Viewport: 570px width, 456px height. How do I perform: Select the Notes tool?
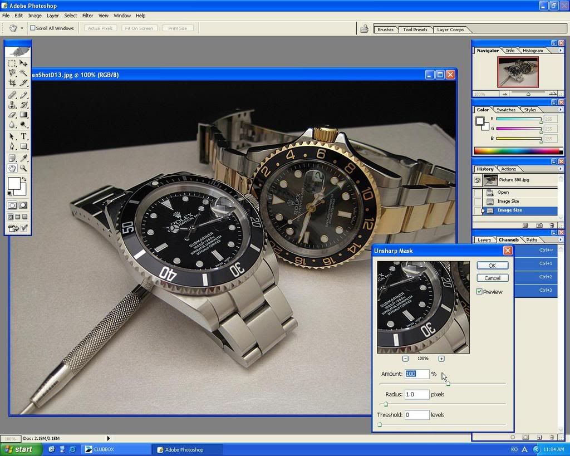coord(12,158)
